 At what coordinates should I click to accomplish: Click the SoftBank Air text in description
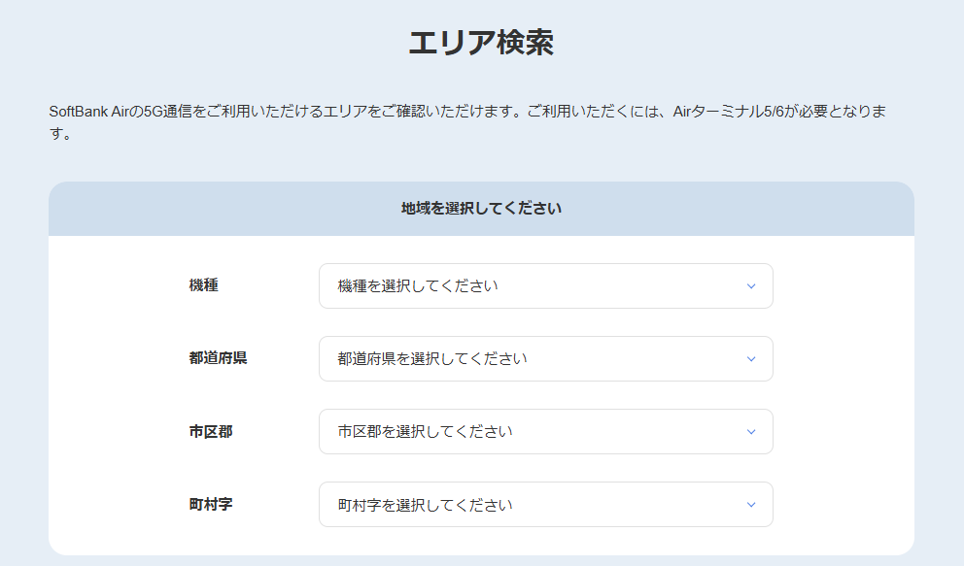click(x=88, y=112)
